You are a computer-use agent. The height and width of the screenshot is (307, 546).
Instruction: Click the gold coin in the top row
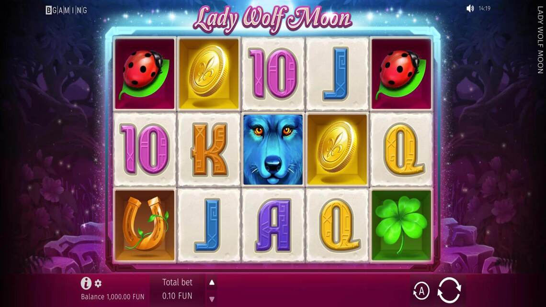point(209,74)
